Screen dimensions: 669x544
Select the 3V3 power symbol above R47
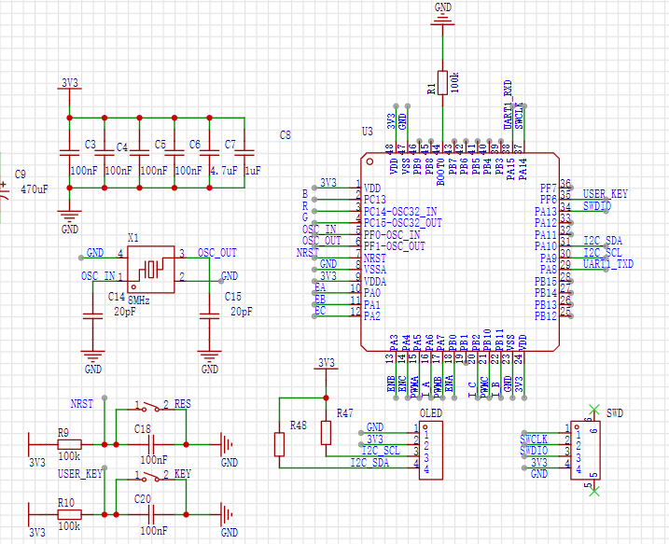click(326, 363)
